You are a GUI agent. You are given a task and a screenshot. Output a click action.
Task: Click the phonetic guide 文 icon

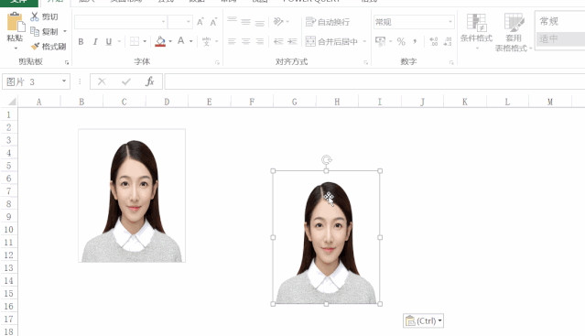point(206,41)
